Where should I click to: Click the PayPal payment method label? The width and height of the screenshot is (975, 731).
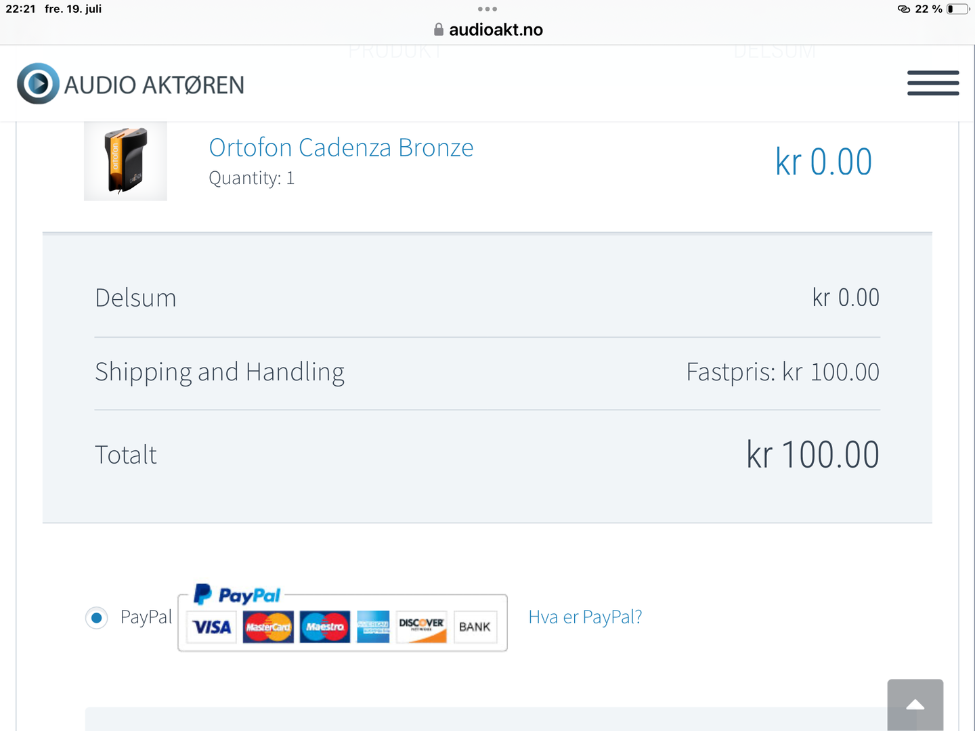coord(146,617)
